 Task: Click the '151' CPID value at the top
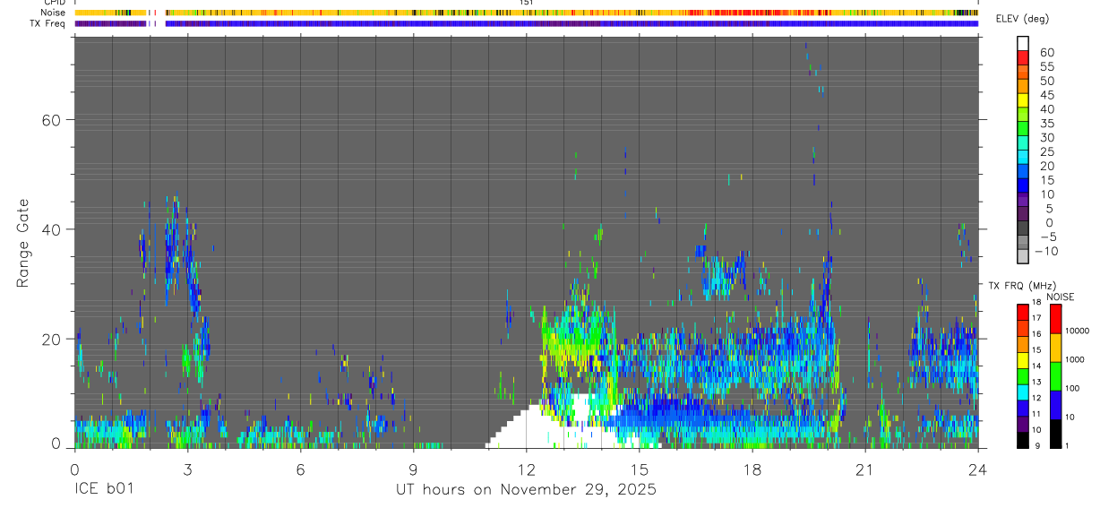(527, 3)
